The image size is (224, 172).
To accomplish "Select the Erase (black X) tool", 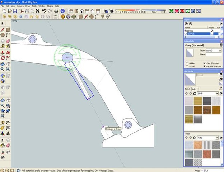I will tap(38, 11).
